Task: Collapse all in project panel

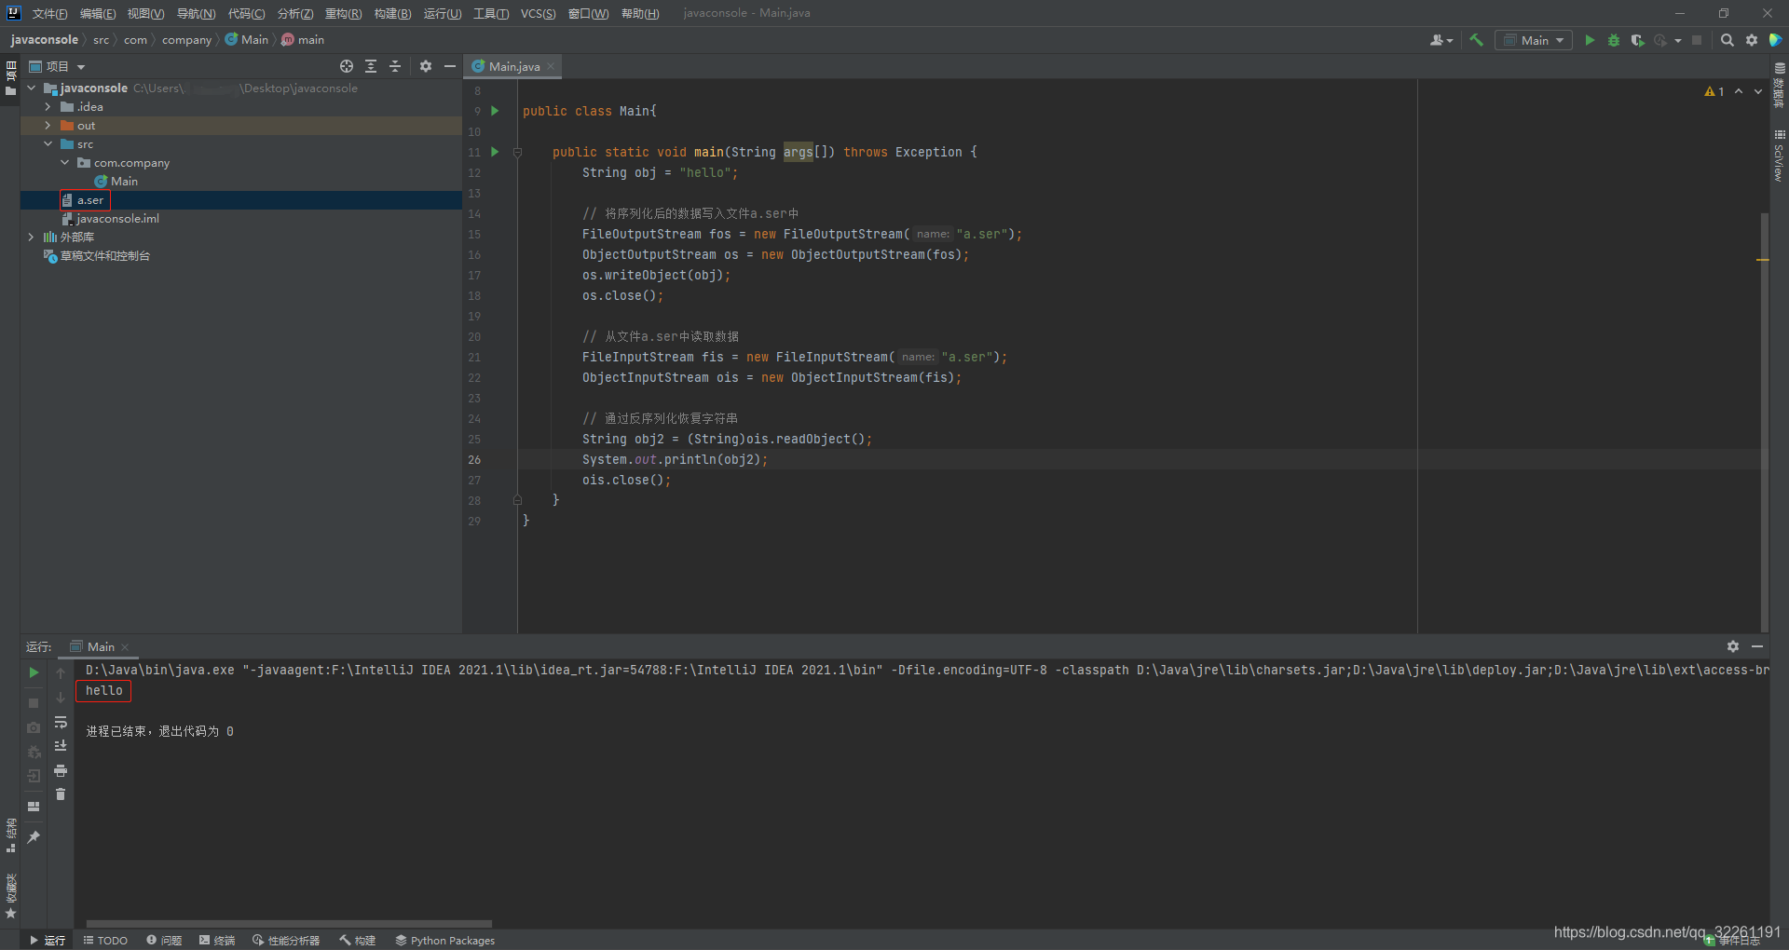Action: pos(395,66)
